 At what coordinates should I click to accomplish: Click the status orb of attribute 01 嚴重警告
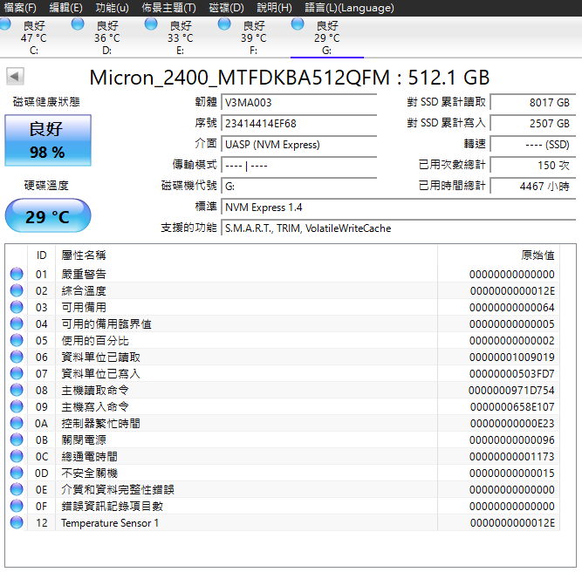click(x=17, y=274)
